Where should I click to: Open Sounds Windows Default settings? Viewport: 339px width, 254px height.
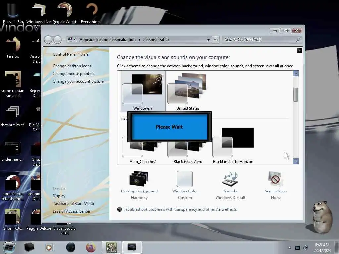230,186
